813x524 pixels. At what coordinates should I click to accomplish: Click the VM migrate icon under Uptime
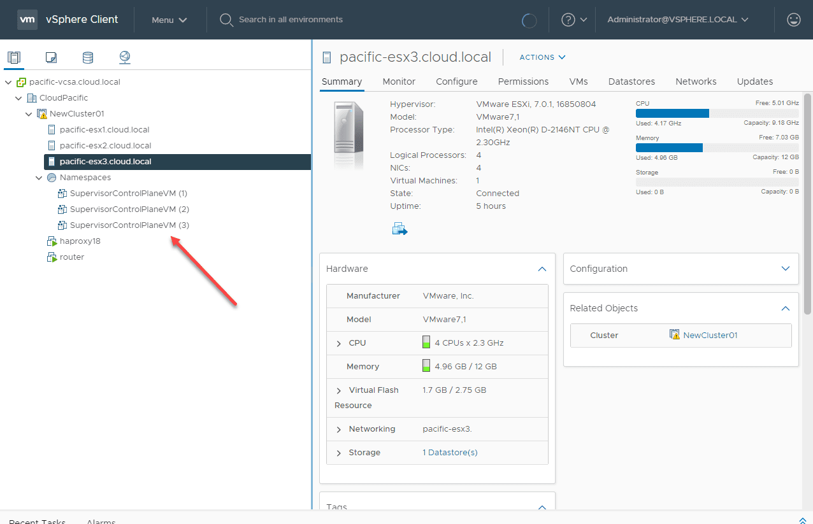[399, 229]
